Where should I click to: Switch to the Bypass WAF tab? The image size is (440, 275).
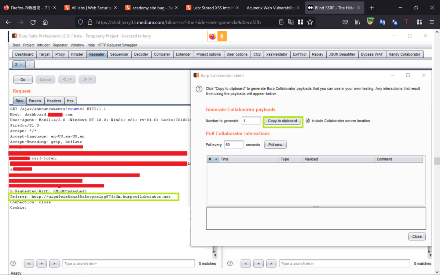pyautogui.click(x=372, y=54)
